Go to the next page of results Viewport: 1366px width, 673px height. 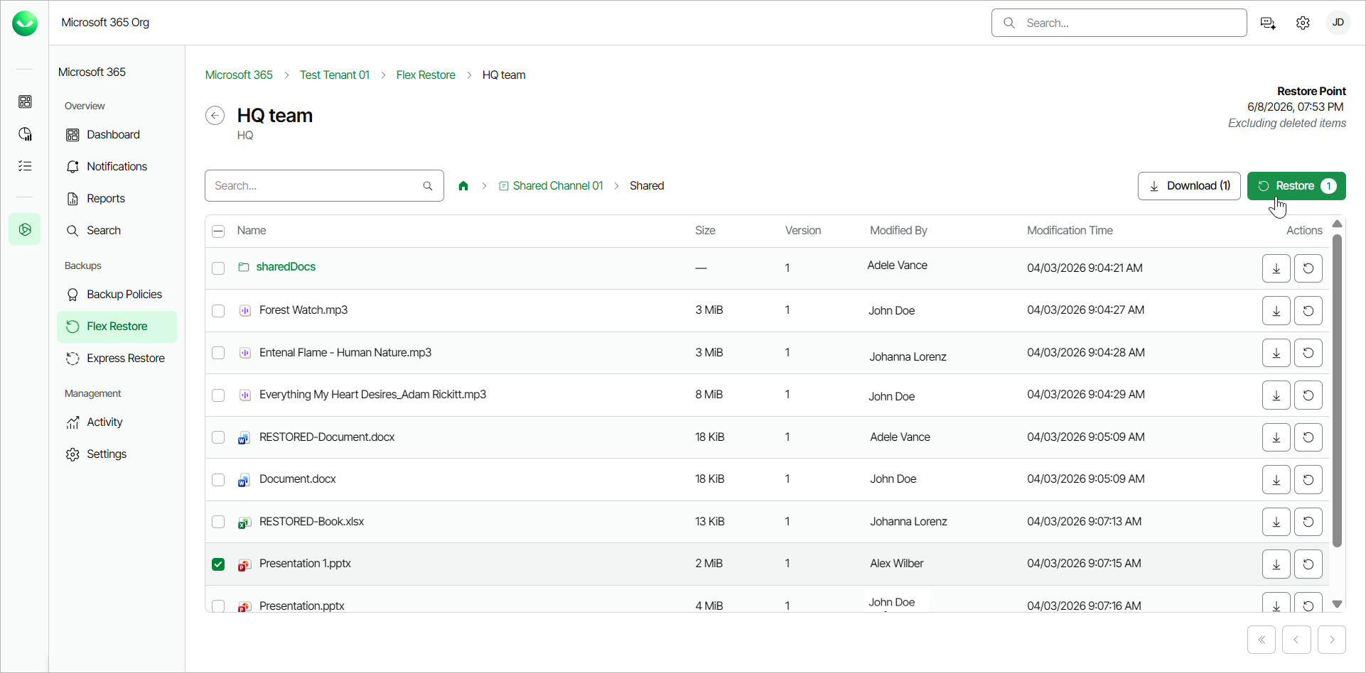point(1332,640)
